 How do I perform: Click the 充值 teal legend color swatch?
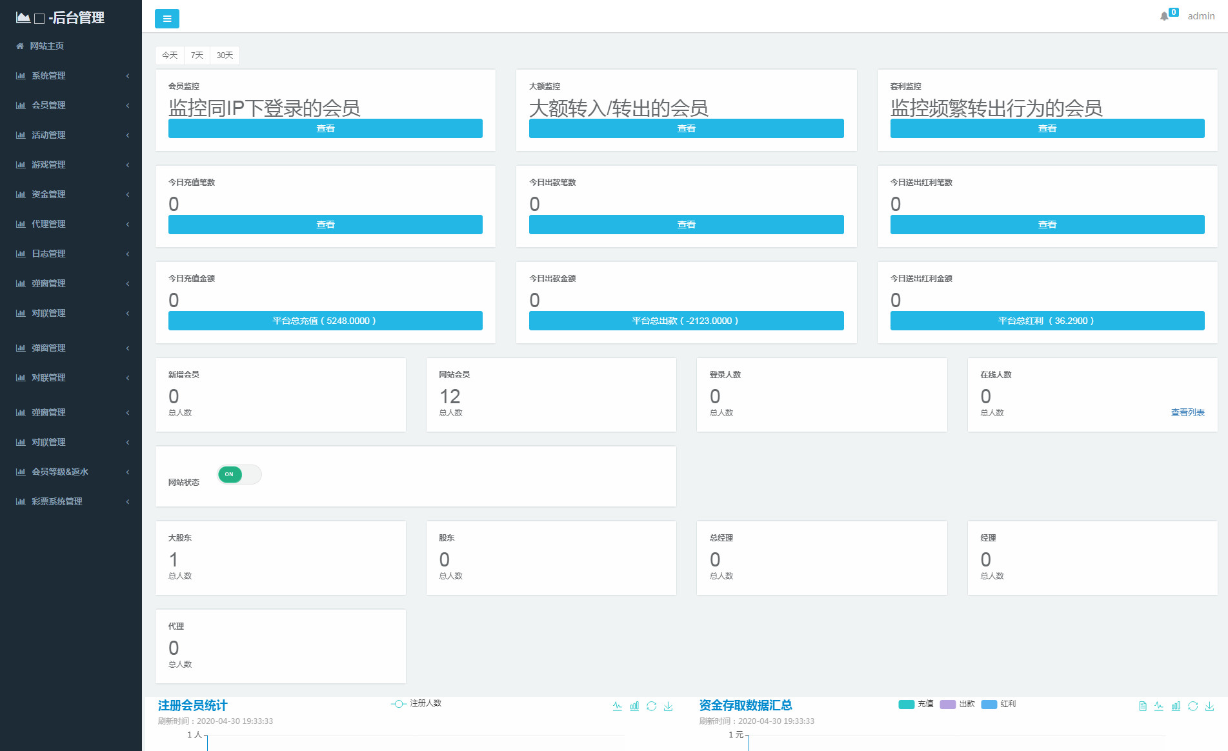tap(906, 704)
